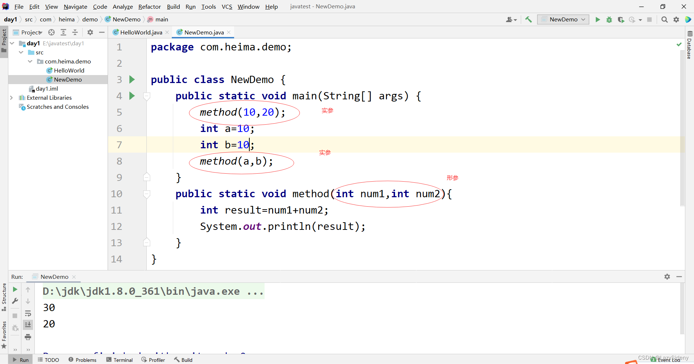Collapse all nodes icon in Project panel
Viewport: 694px width, 364px height.
tap(75, 32)
